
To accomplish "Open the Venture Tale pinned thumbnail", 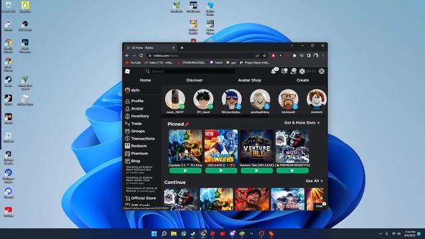I will point(256,146).
